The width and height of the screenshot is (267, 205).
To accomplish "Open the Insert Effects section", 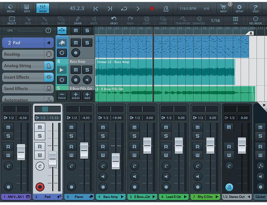I will (28, 77).
